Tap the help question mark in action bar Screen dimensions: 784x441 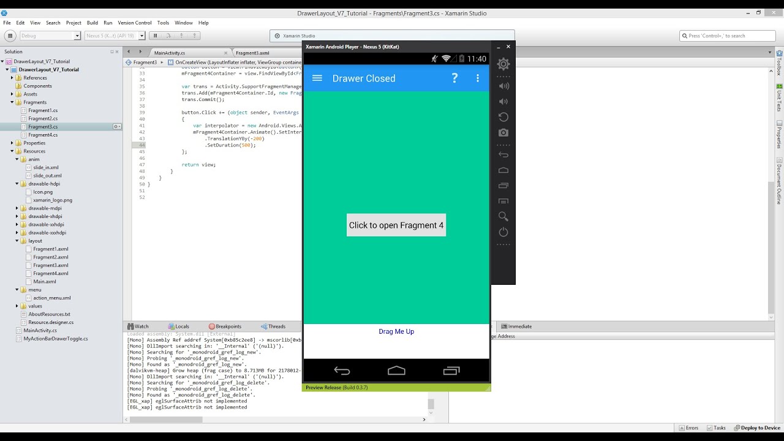pyautogui.click(x=454, y=78)
